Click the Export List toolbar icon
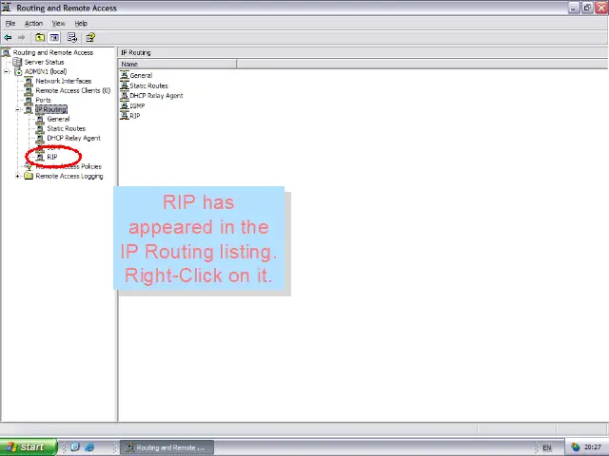Viewport: 609px width, 456px height. pyautogui.click(x=72, y=38)
